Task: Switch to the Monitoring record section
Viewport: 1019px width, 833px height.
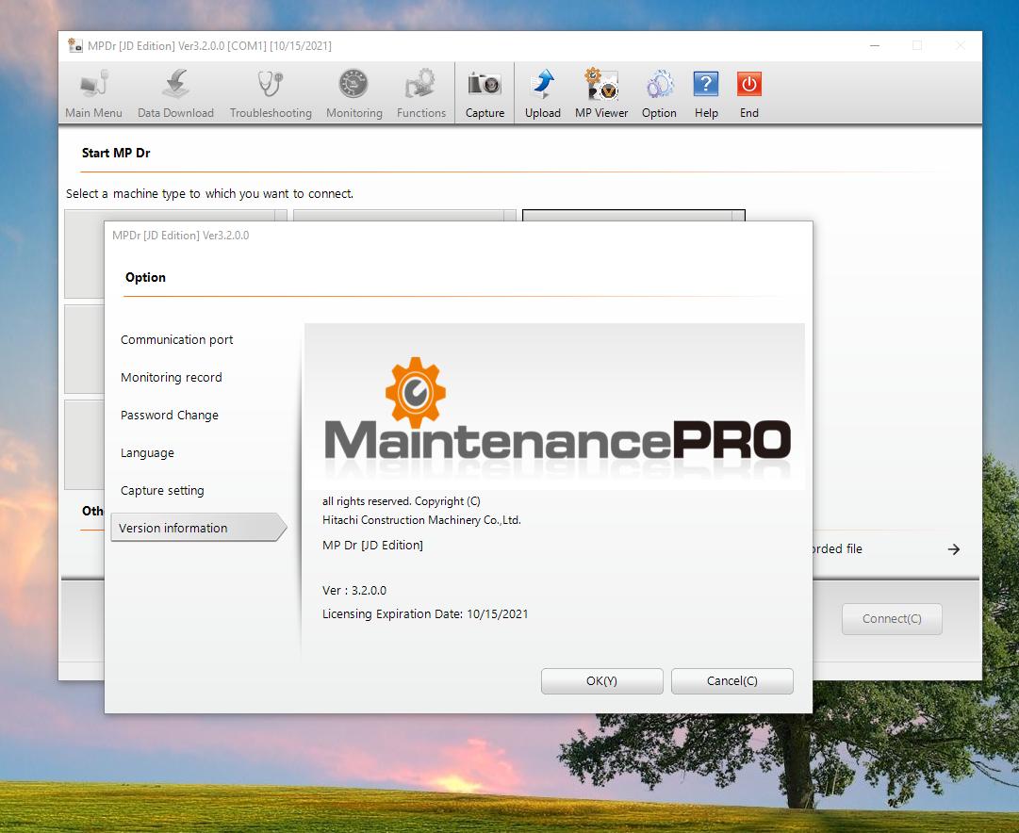Action: pos(172,378)
